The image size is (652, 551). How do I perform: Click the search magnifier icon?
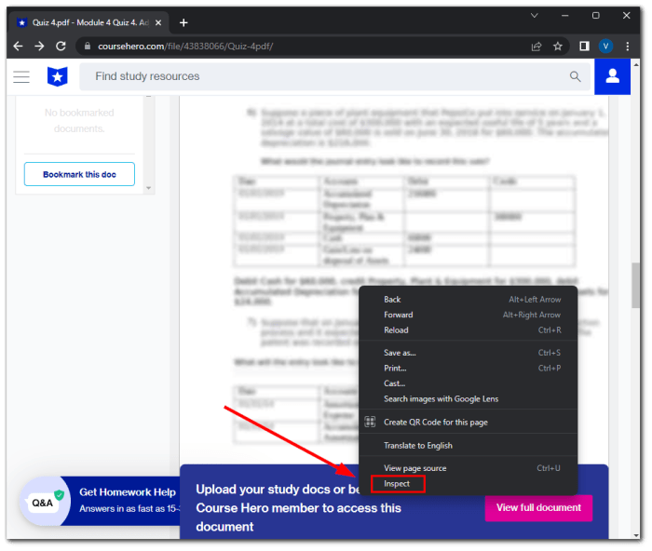tap(575, 76)
